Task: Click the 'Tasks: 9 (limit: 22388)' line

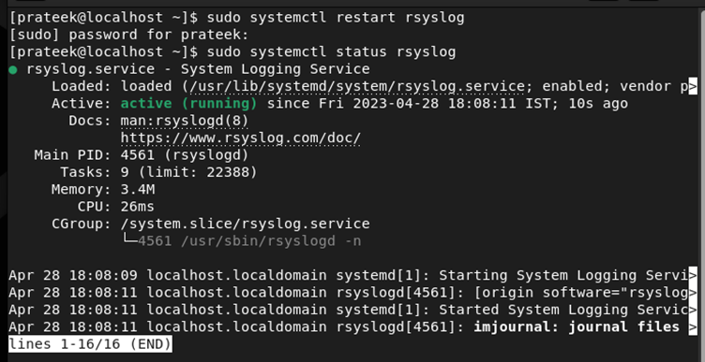Action: click(x=158, y=172)
